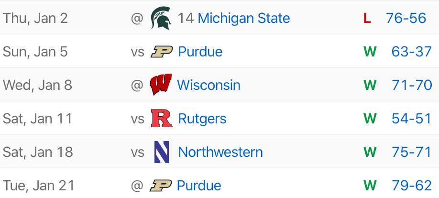439x198 pixels.
Task: Click the Michigan State Spartan helmet logo
Action: (161, 18)
